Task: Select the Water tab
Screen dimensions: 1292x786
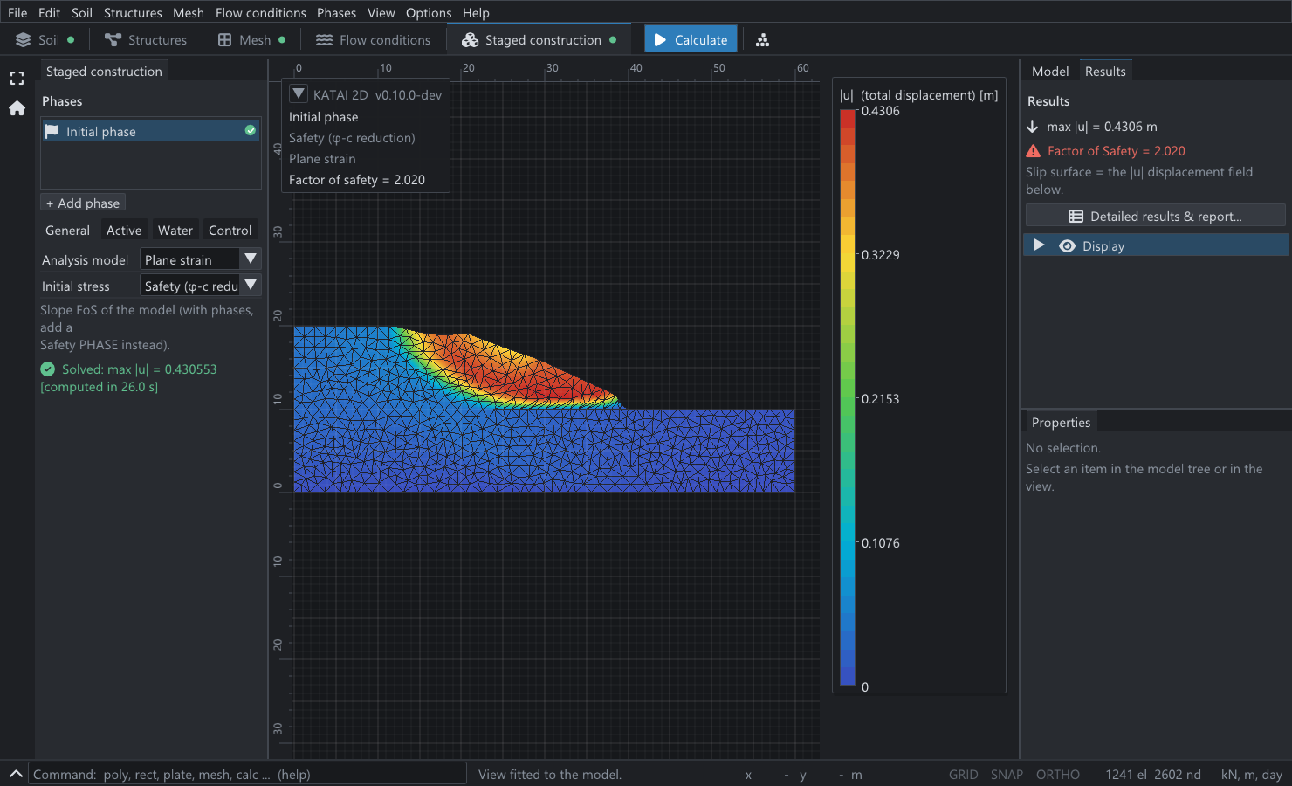Action: 175,231
